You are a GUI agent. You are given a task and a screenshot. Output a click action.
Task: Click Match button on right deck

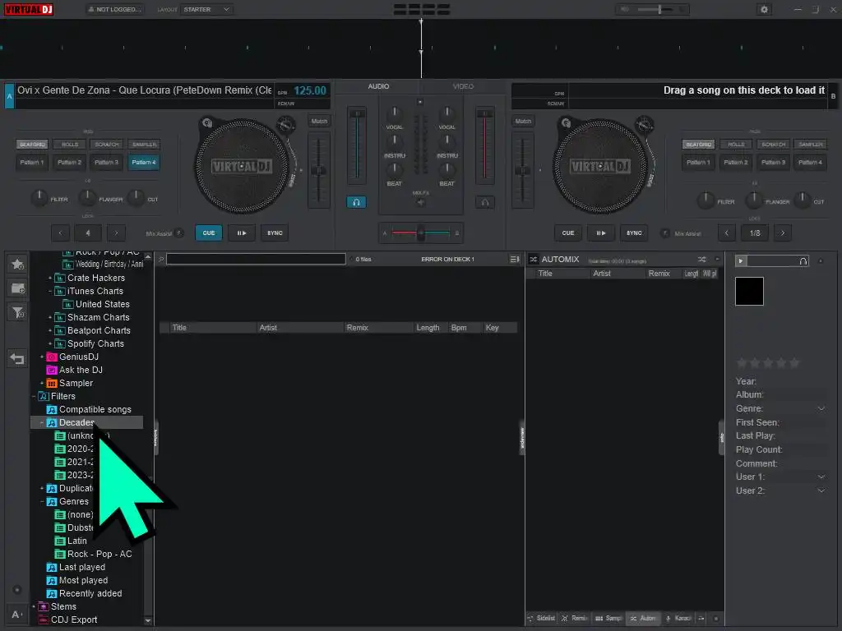click(x=523, y=121)
